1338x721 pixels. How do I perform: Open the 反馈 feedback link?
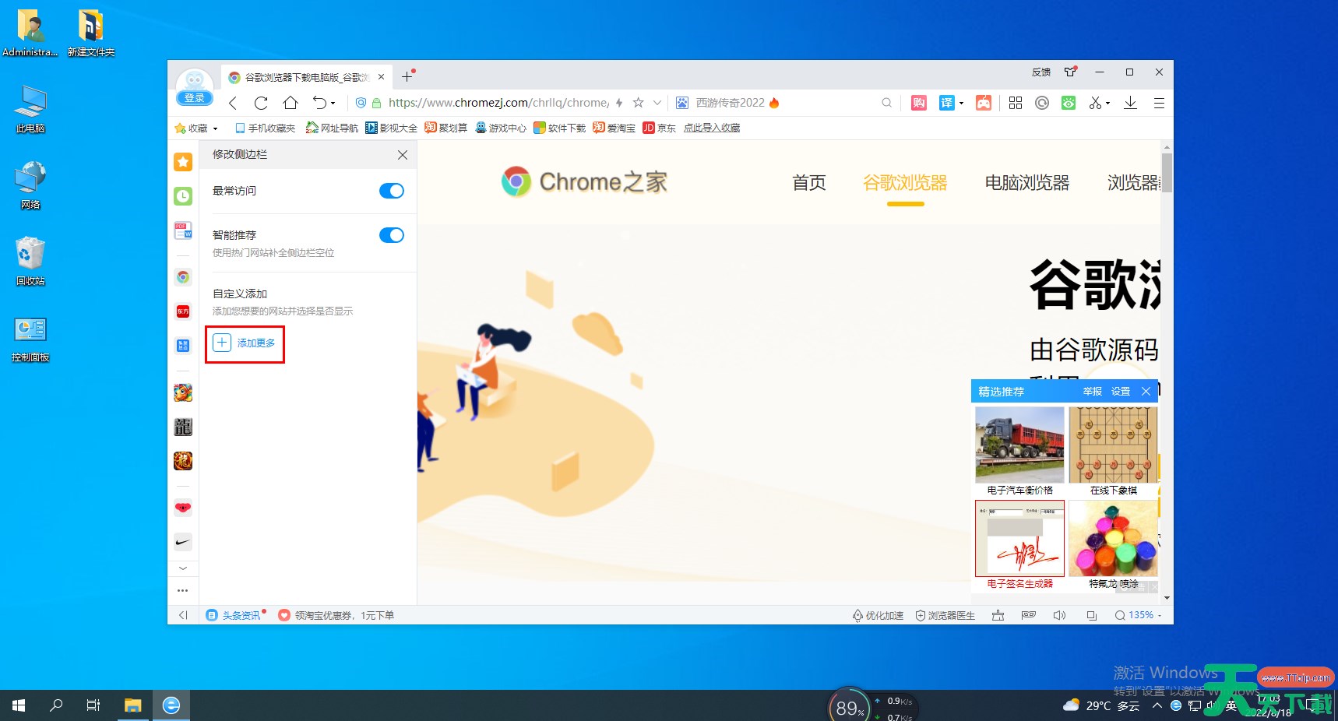pyautogui.click(x=1041, y=72)
